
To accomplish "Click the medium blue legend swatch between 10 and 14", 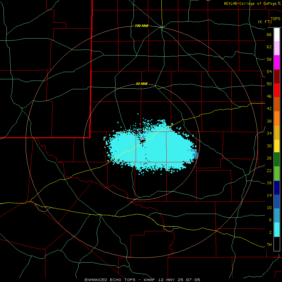I will point(277,201).
